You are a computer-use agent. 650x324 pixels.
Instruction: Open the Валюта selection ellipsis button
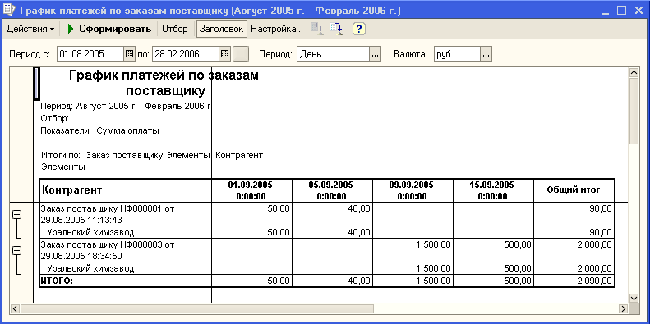click(486, 54)
